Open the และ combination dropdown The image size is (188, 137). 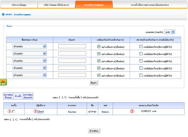click(170, 32)
